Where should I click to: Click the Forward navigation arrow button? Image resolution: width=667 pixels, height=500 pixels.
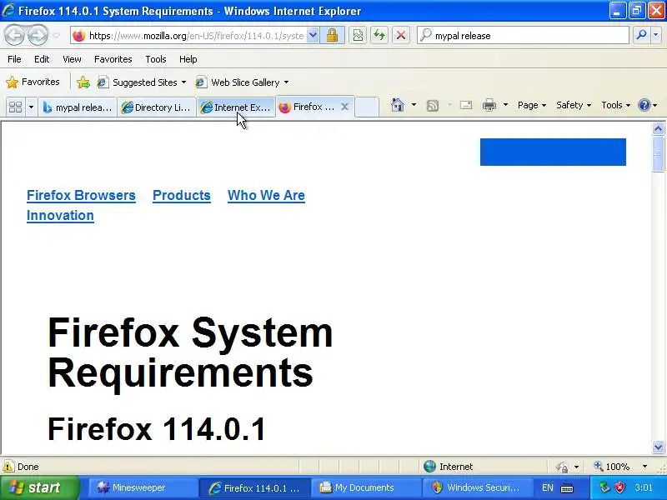[x=38, y=35]
